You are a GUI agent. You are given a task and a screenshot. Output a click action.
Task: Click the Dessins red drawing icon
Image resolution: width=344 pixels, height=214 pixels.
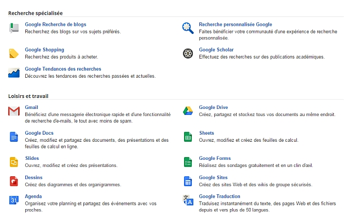pyautogui.click(x=14, y=181)
